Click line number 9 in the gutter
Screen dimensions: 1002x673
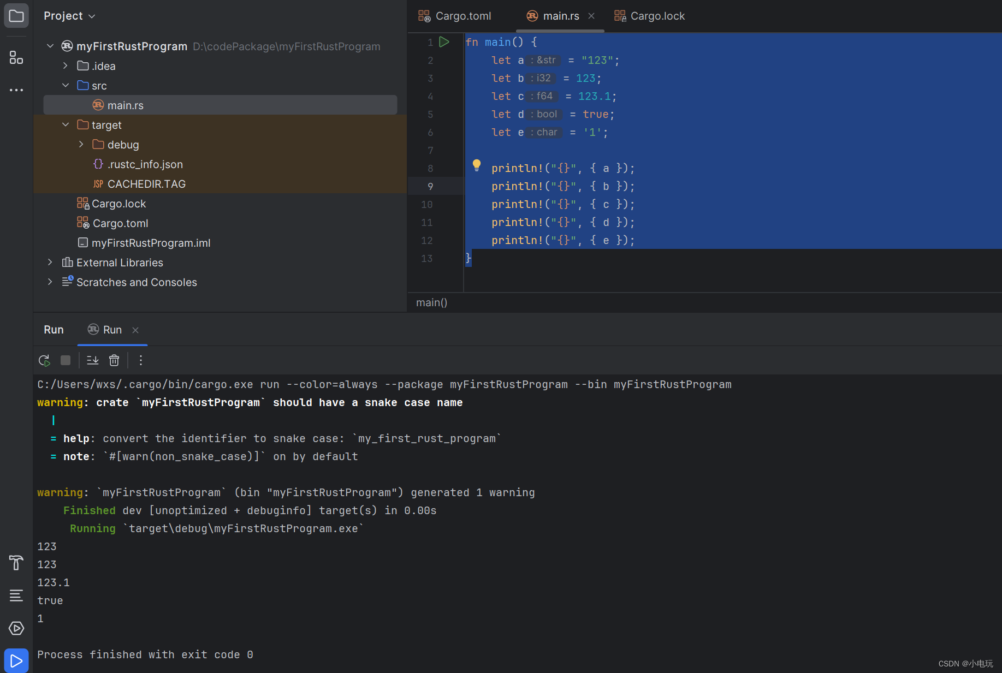[430, 186]
